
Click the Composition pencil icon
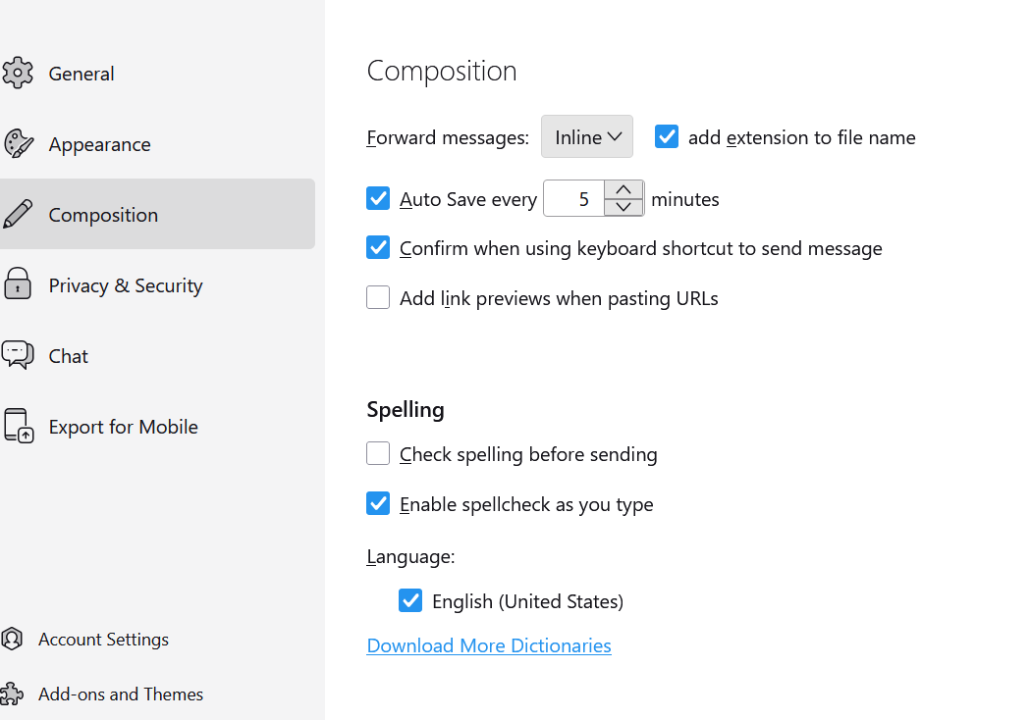pyautogui.click(x=18, y=215)
